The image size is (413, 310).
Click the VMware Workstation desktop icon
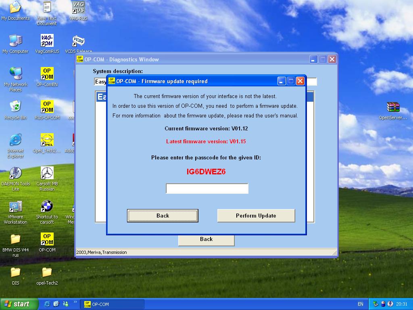(15, 207)
